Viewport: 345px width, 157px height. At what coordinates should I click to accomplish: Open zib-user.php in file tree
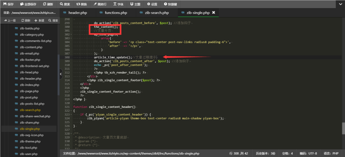pos(29,154)
